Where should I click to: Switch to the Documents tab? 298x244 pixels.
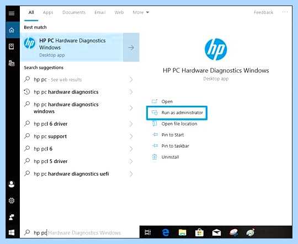point(74,12)
